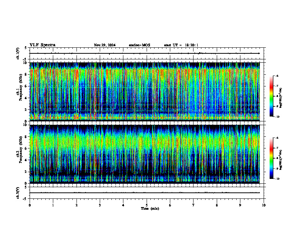Click the ch.2 spectrogram color scale bar

click(271, 158)
